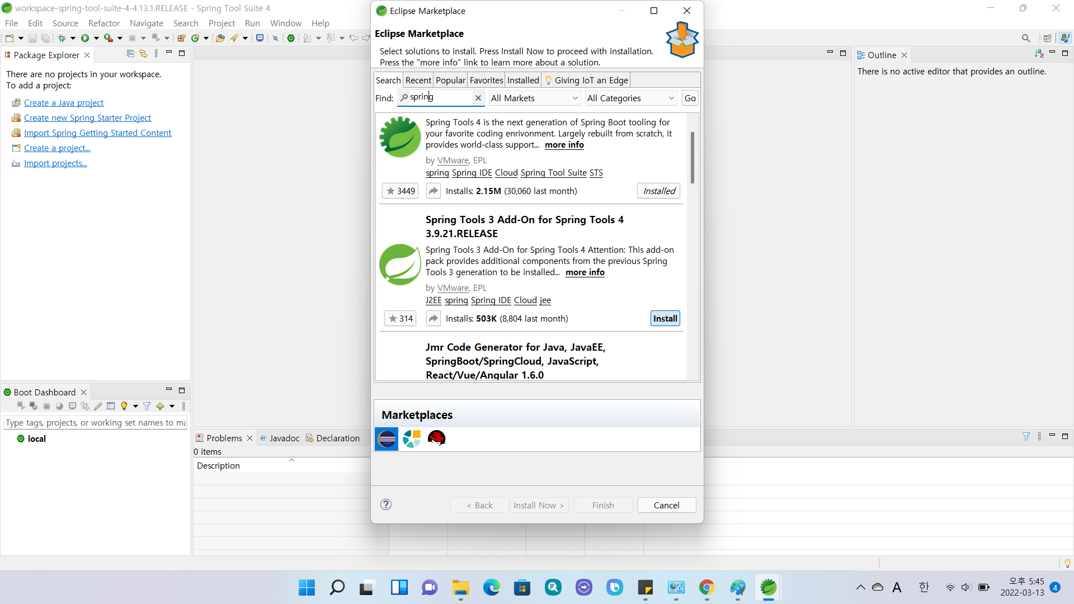Click the Red Hat marketplace icon
Viewport: 1074px width, 604px height.
436,438
